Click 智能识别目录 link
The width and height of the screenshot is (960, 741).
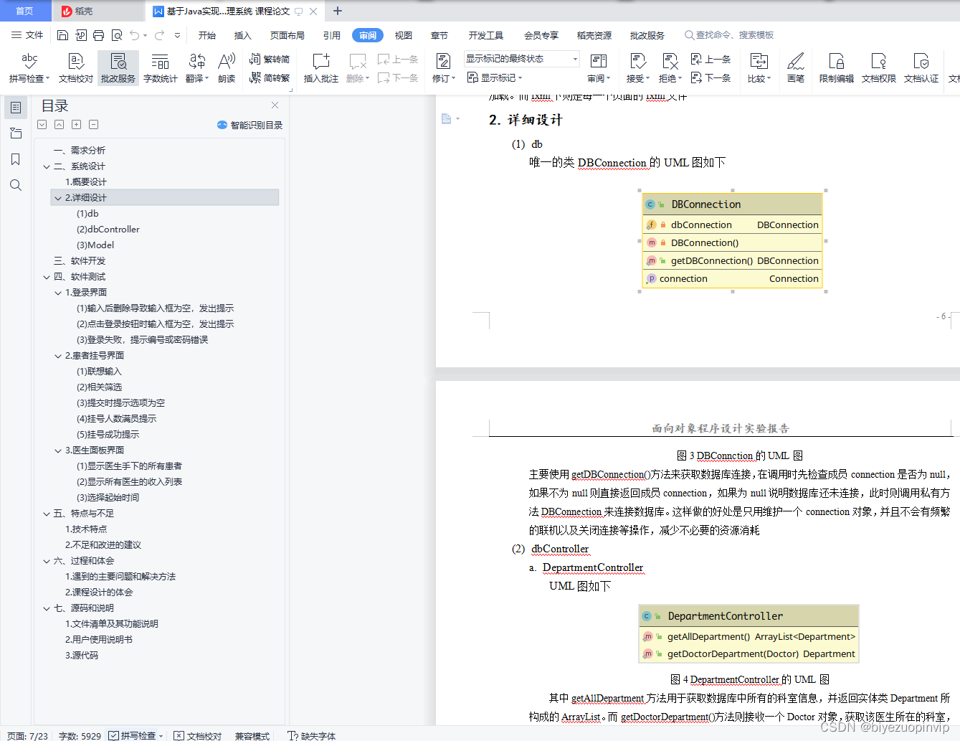(x=249, y=125)
